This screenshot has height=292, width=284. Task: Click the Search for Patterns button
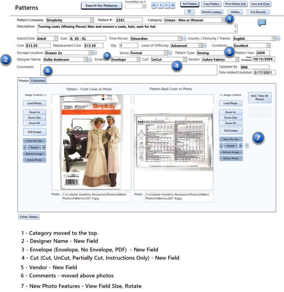[x=101, y=6]
